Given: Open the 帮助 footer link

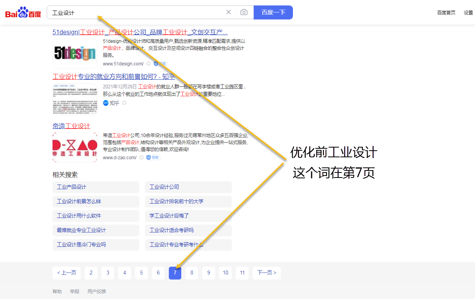Looking at the screenshot, I should click(57, 292).
